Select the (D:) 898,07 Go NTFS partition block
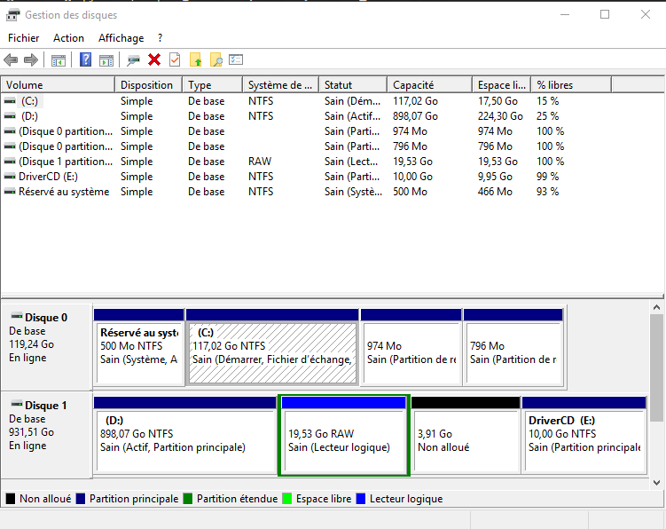The width and height of the screenshot is (666, 529). tap(185, 435)
